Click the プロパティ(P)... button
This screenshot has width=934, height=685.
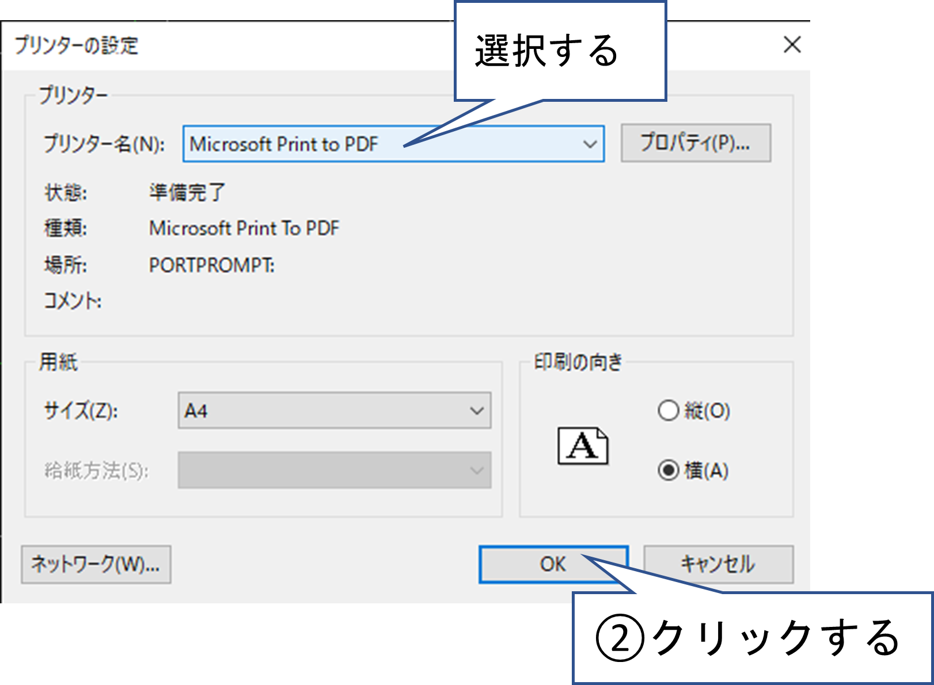point(696,143)
